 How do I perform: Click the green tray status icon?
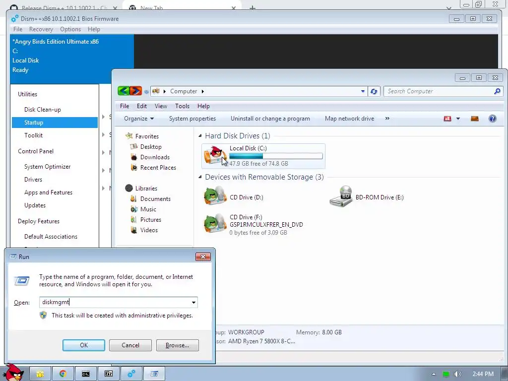point(446,374)
